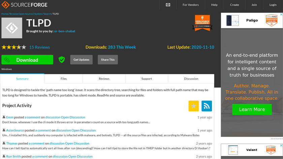The width and height of the screenshot is (283, 159).
Task: Open AsianSource's user profile link
Action: pyautogui.click(x=15, y=130)
